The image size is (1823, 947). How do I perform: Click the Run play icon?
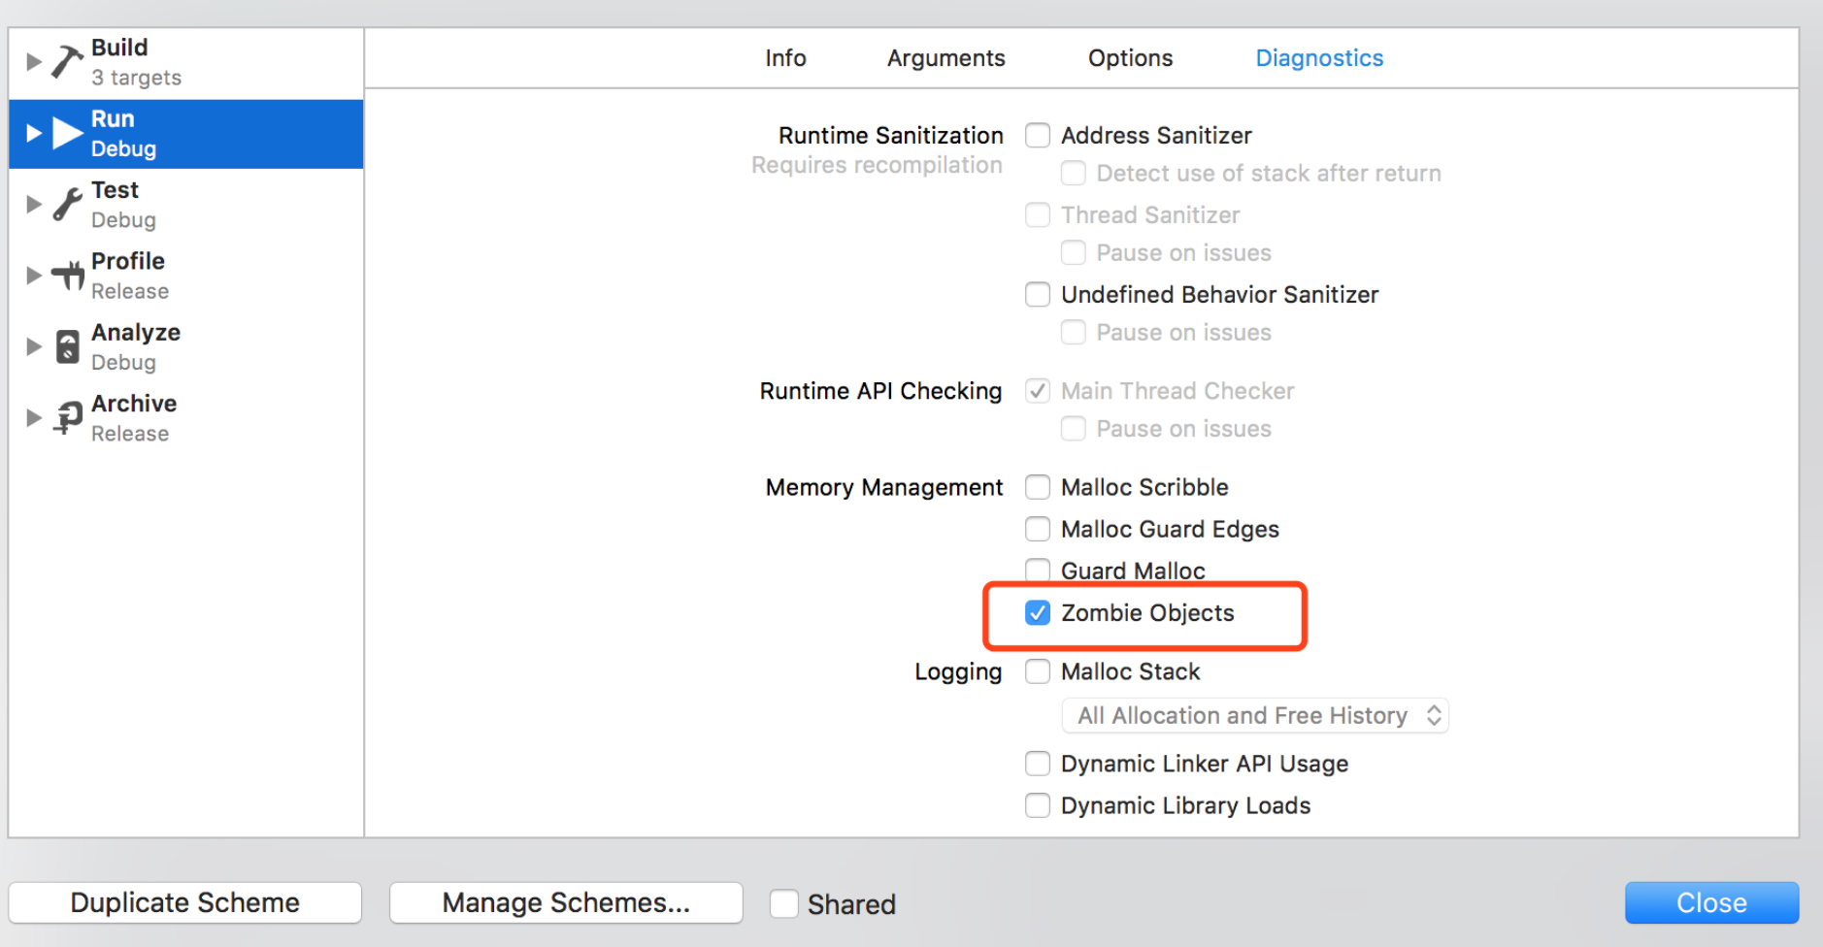[67, 133]
